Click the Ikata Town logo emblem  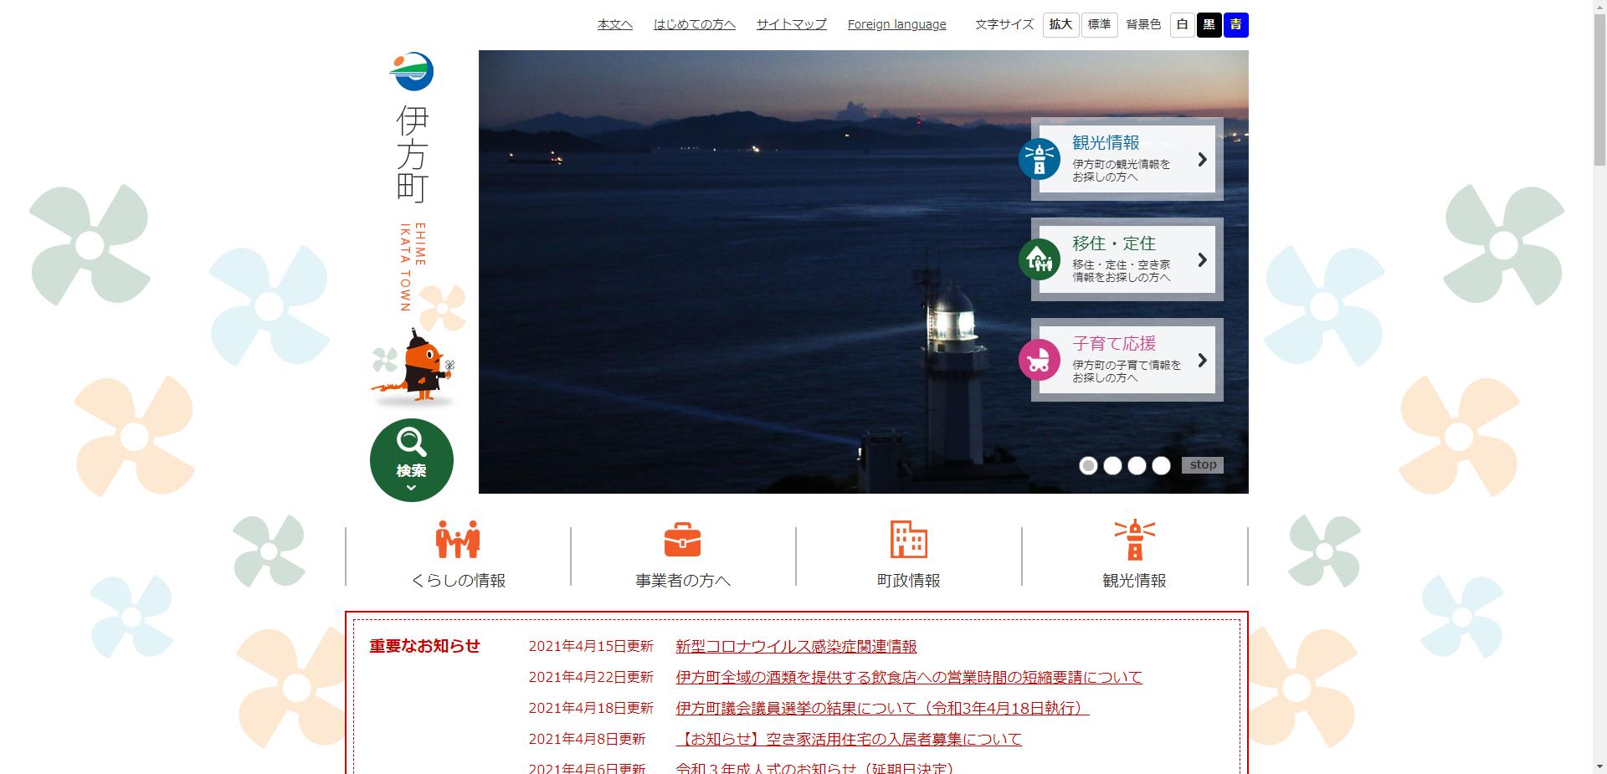[x=411, y=72]
